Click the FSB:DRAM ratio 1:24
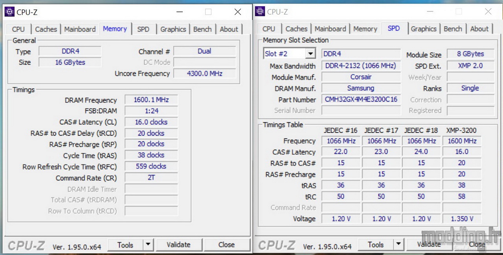The image size is (503, 255). (x=151, y=111)
